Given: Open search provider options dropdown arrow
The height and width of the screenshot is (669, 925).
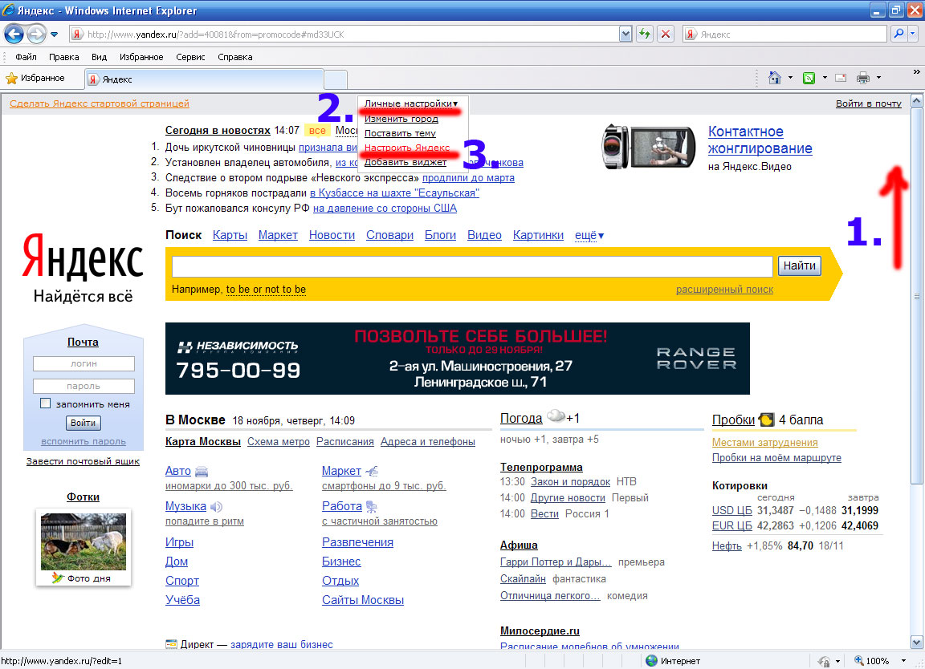Looking at the screenshot, I should 912,34.
